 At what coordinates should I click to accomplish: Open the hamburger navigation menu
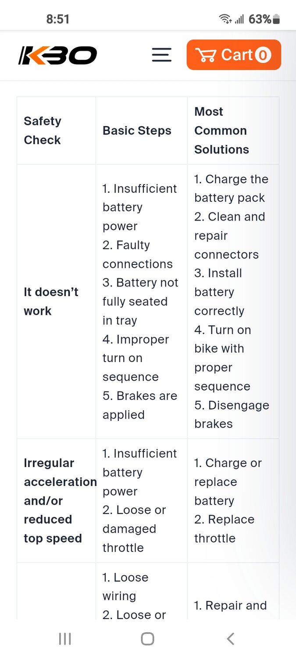click(161, 55)
